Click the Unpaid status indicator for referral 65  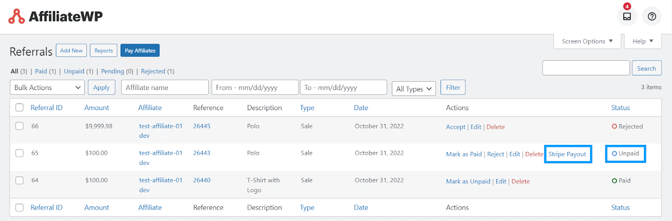625,154
